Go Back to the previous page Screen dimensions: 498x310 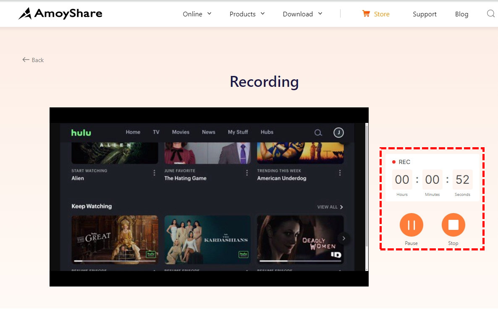click(33, 60)
